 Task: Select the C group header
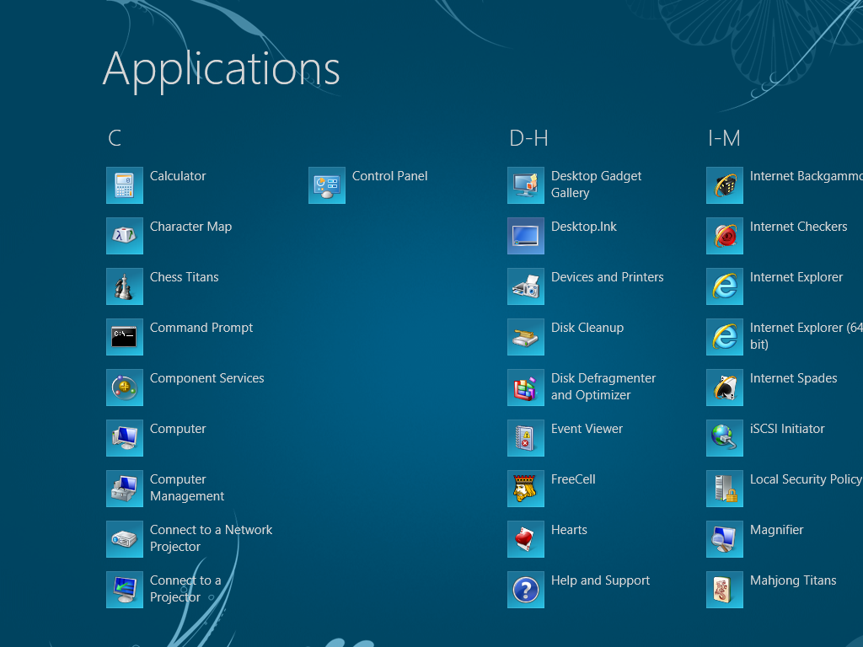[115, 138]
